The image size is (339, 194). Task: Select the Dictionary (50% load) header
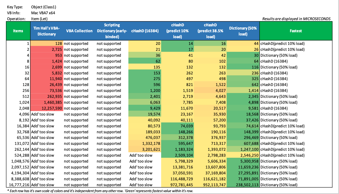coord(243,31)
